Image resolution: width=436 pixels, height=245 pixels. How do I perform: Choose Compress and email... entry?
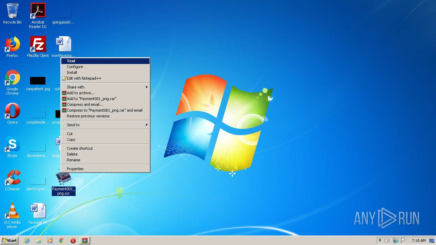pos(106,104)
